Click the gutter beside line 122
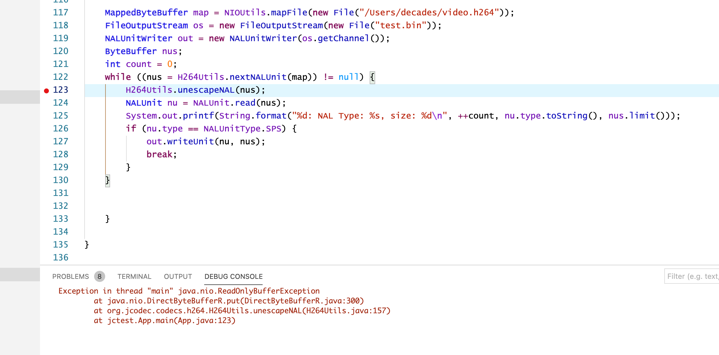This screenshot has width=719, height=355. point(46,77)
